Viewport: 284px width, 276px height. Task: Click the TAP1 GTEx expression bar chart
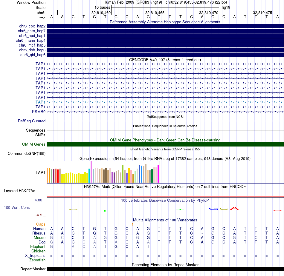click(x=103, y=172)
